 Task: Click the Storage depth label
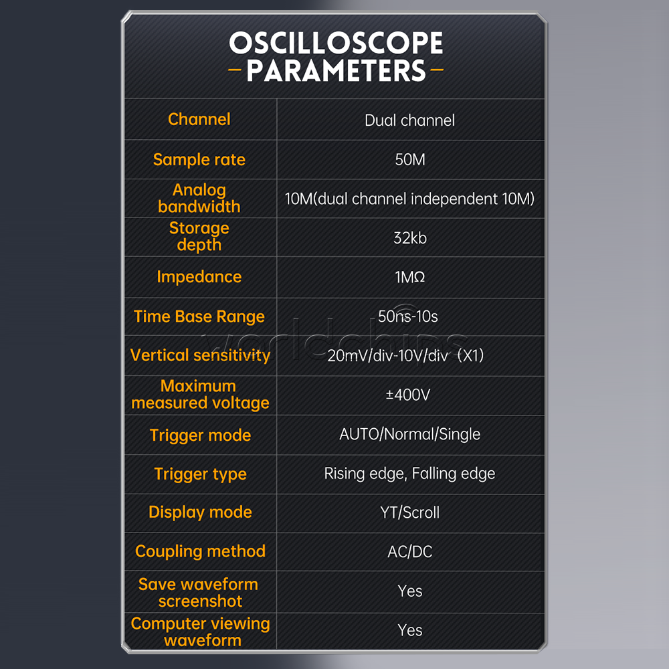pos(199,237)
